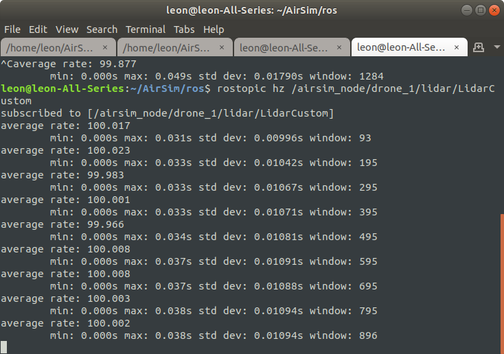Close the third leon@leon-All-Se... tab
The height and width of the screenshot is (354, 504).
(339, 47)
